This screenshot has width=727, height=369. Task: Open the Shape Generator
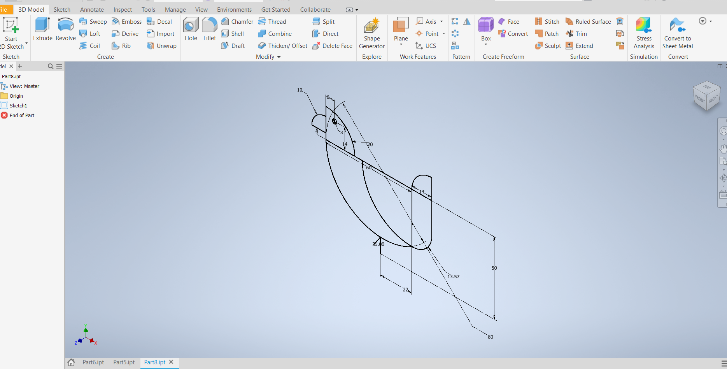(x=371, y=33)
